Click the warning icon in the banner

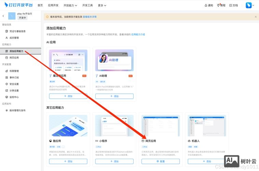[47, 17]
